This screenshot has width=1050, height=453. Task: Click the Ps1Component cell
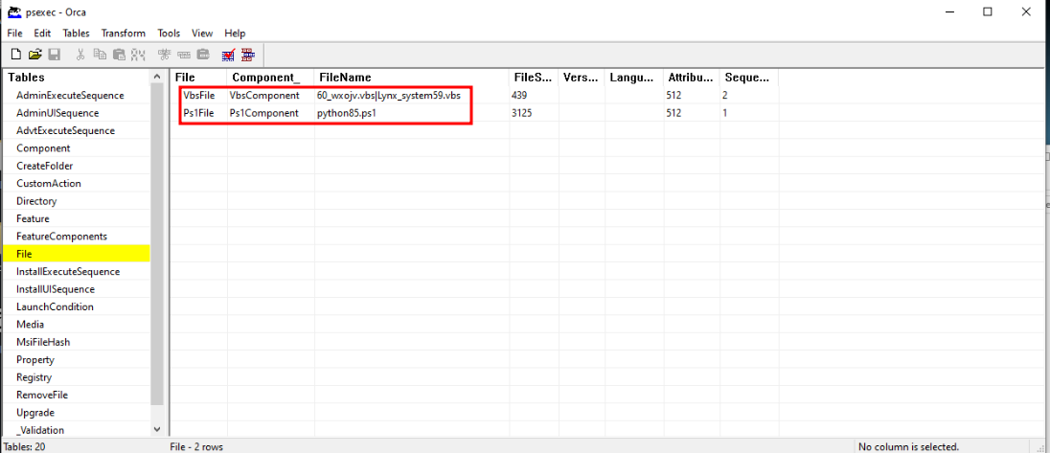271,113
